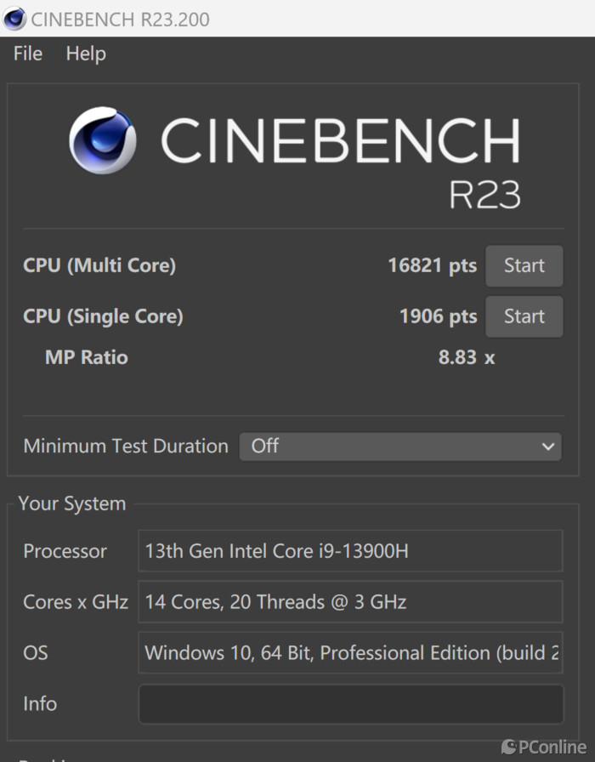Screen dimensions: 595x762
Task: Start the CPU Multi Core test
Action: (x=524, y=265)
